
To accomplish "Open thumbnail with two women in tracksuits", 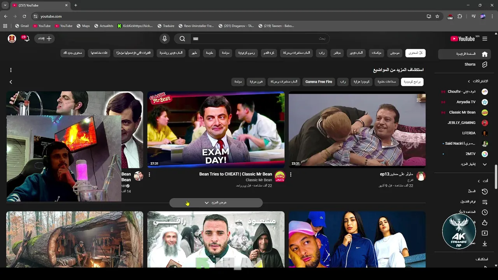I will click(357, 239).
